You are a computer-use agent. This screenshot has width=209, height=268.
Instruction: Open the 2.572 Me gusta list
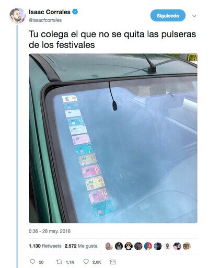coord(81,246)
